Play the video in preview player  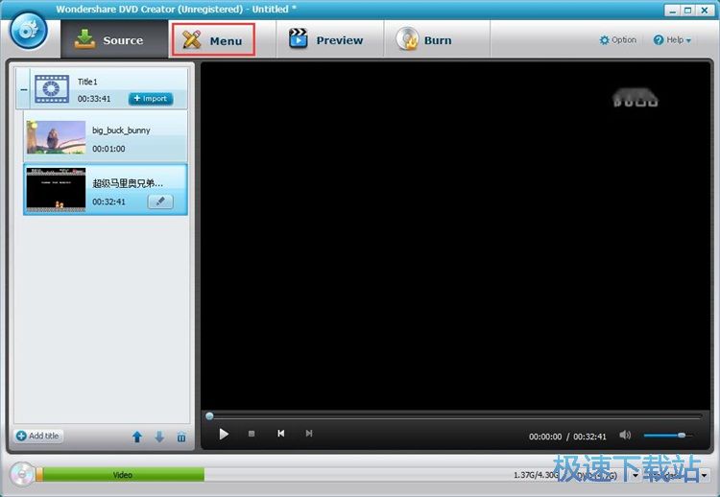click(224, 434)
